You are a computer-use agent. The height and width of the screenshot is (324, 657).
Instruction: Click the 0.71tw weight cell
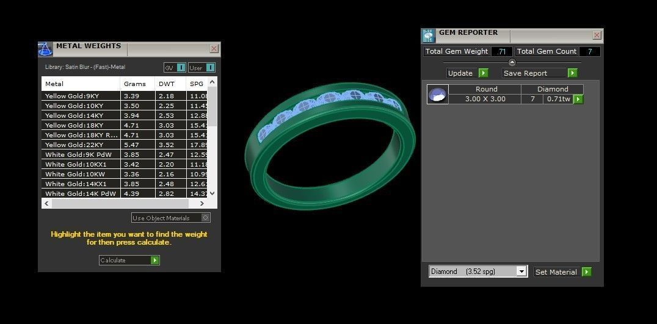click(x=559, y=99)
